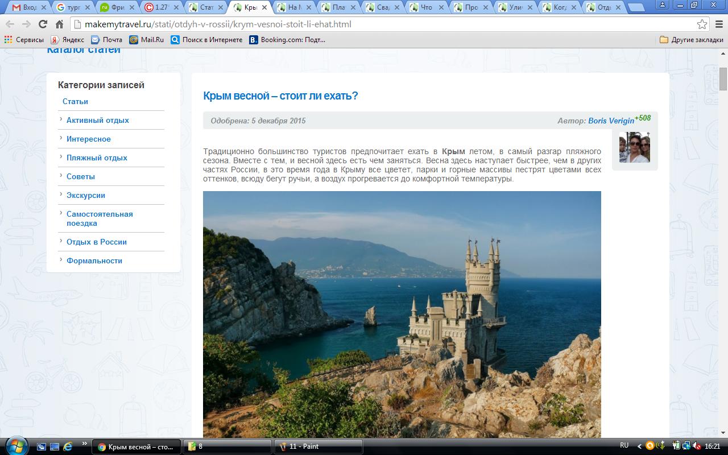
Task: Click the author avatar photo
Action: (x=635, y=147)
